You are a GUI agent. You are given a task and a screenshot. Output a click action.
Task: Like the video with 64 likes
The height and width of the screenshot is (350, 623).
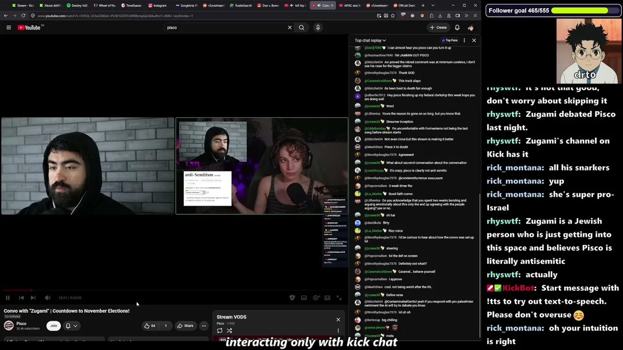150,326
